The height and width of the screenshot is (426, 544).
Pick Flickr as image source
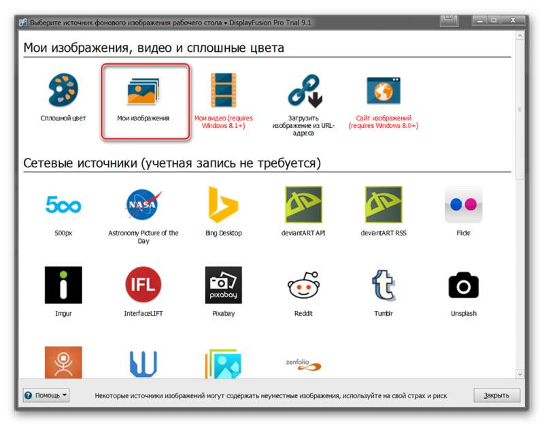(464, 205)
